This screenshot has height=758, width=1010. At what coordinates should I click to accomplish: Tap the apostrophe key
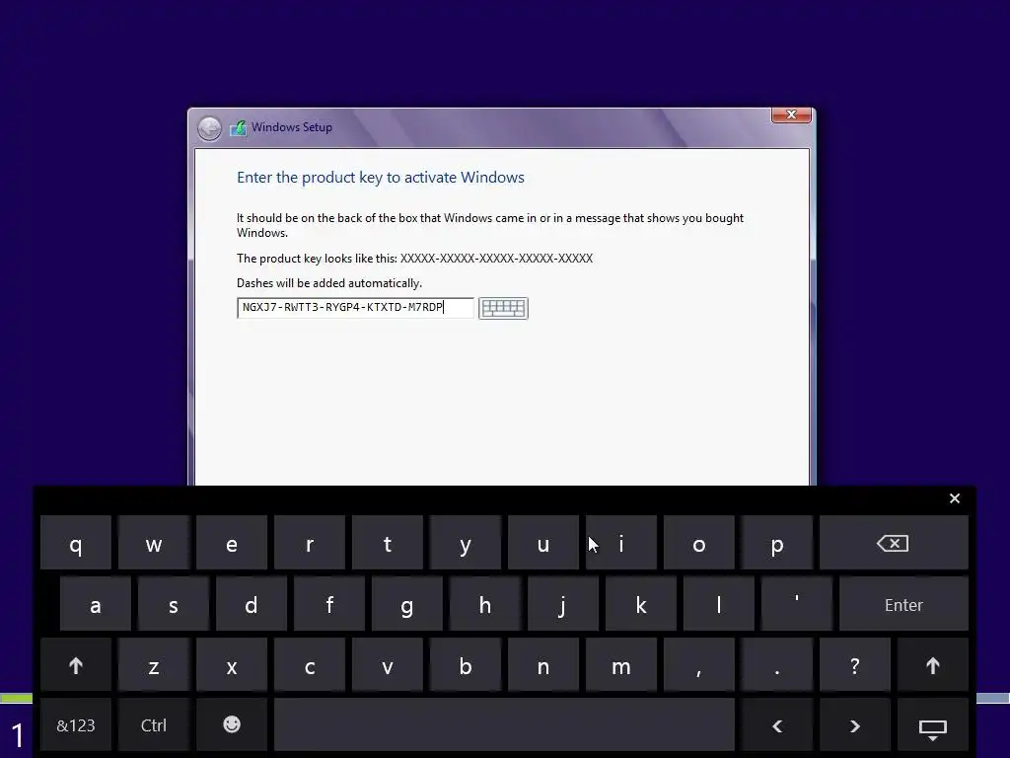click(797, 604)
